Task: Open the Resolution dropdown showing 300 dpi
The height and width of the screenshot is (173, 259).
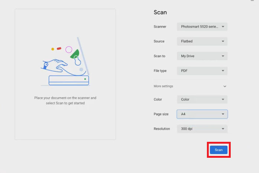Action: 202,129
